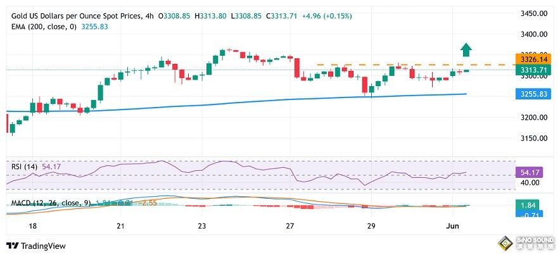Open the RSI (14) indicator legend
Screen dimensions: 560x257
[25, 166]
